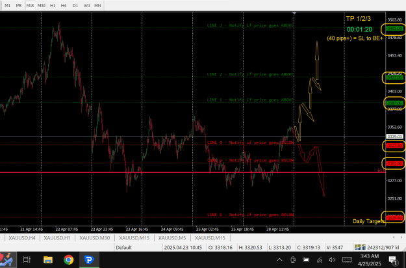Click the H: 3320.53 high value
The height and width of the screenshot is (268, 406).
coord(250,248)
